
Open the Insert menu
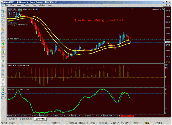(x=19, y=5)
